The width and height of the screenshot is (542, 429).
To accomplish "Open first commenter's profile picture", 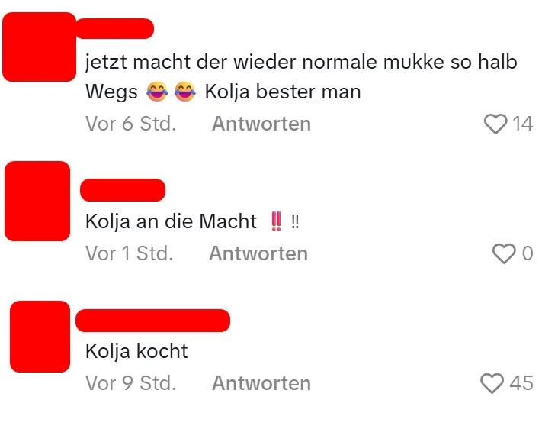I will coord(39,47).
